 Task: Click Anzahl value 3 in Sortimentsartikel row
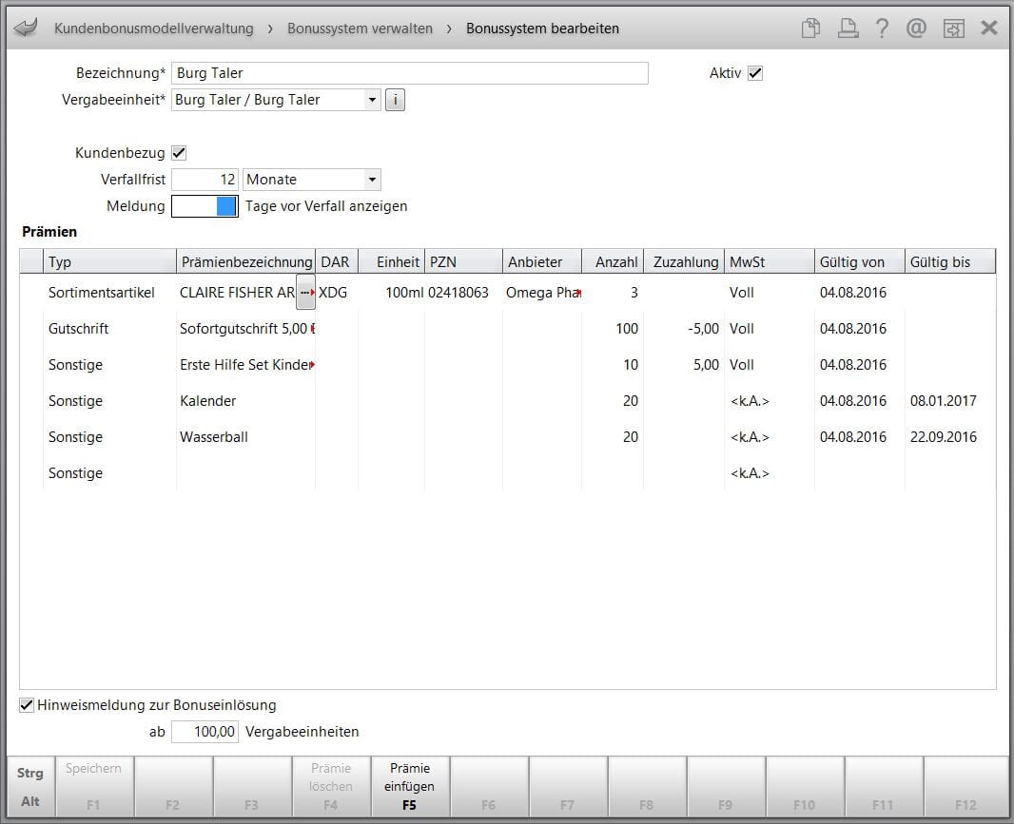click(x=634, y=293)
